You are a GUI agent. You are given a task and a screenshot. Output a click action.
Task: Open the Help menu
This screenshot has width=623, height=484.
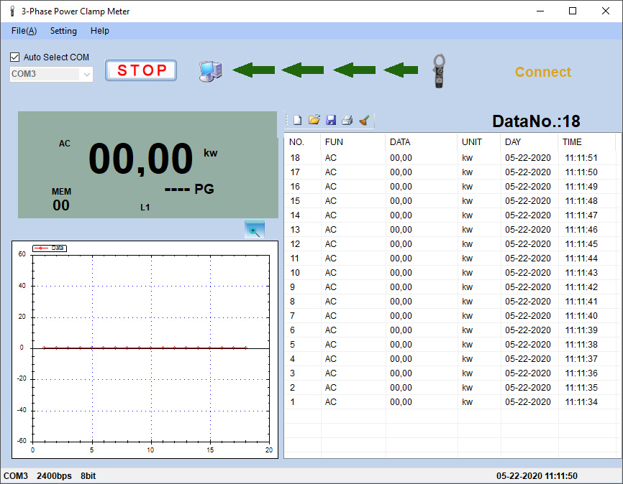tap(100, 31)
